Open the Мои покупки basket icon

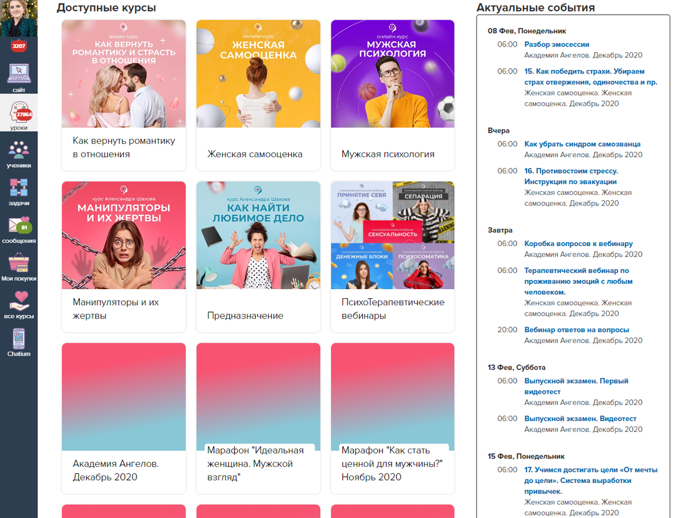point(18,264)
